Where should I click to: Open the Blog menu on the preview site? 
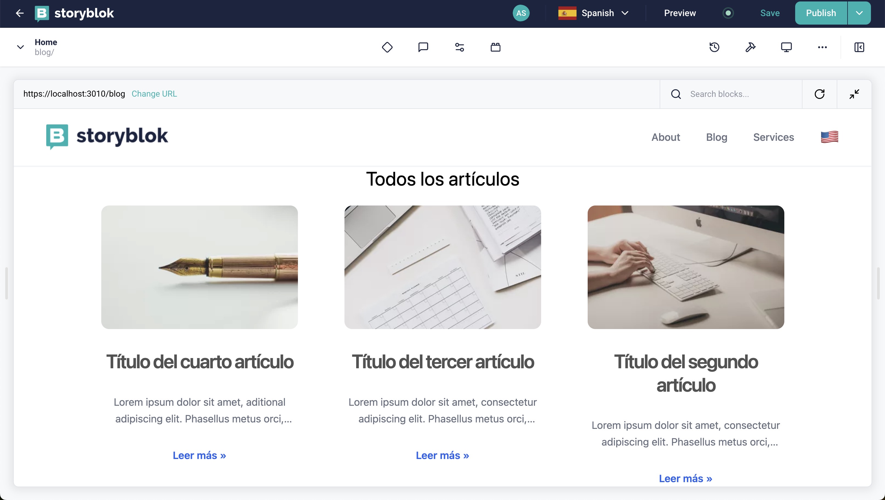pos(717,137)
